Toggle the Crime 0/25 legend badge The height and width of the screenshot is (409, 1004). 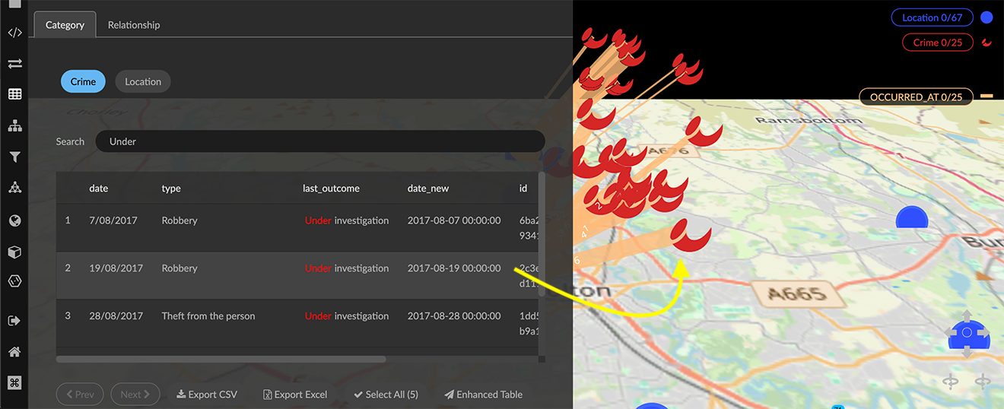[x=937, y=43]
